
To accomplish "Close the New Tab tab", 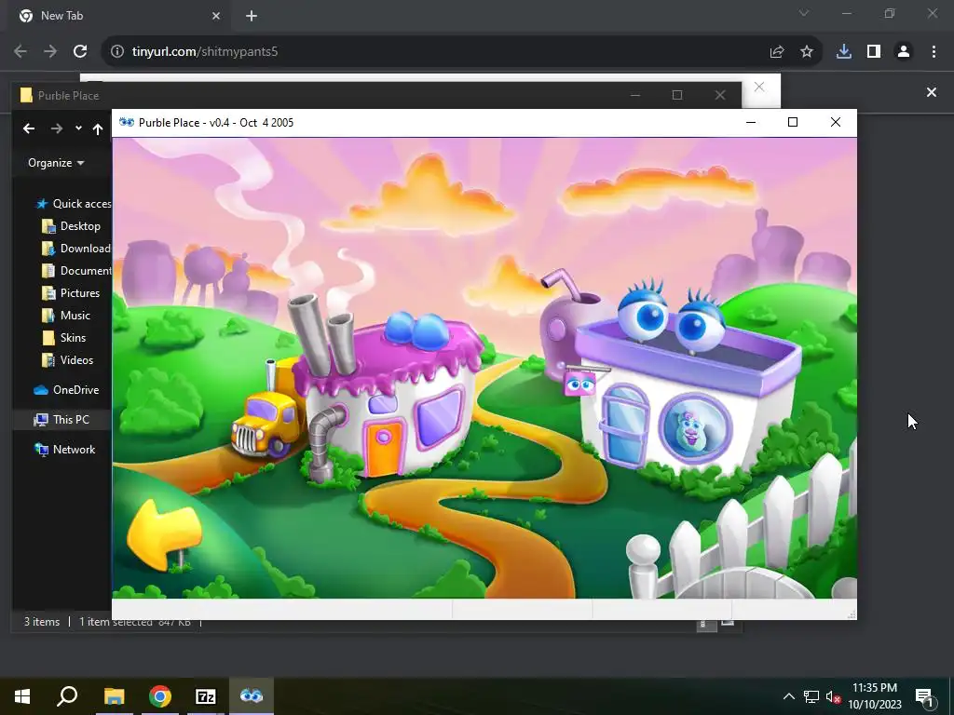I will tap(216, 17).
